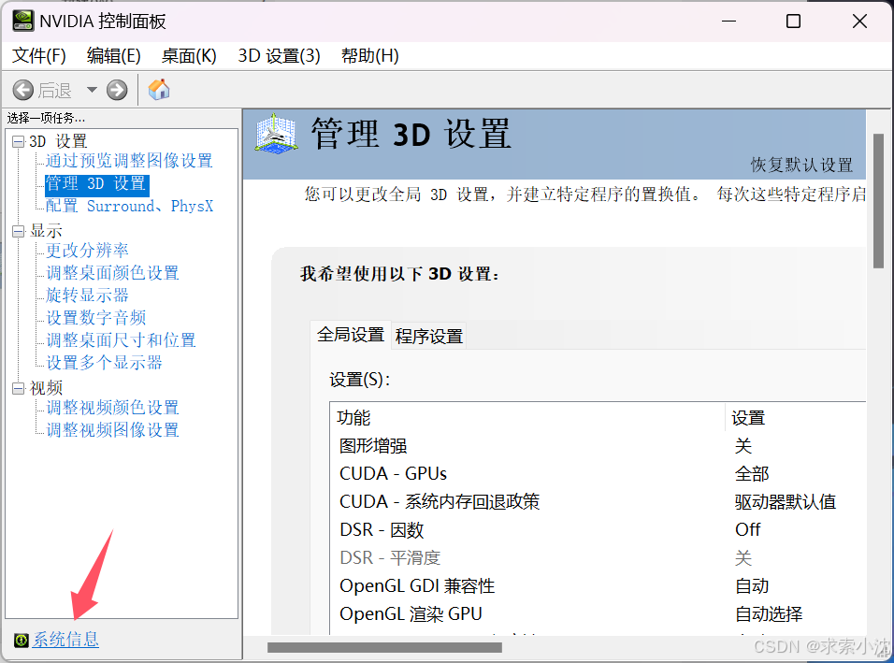Select the 3D 设置 category label
Viewport: 894px width, 663px height.
pyautogui.click(x=58, y=141)
